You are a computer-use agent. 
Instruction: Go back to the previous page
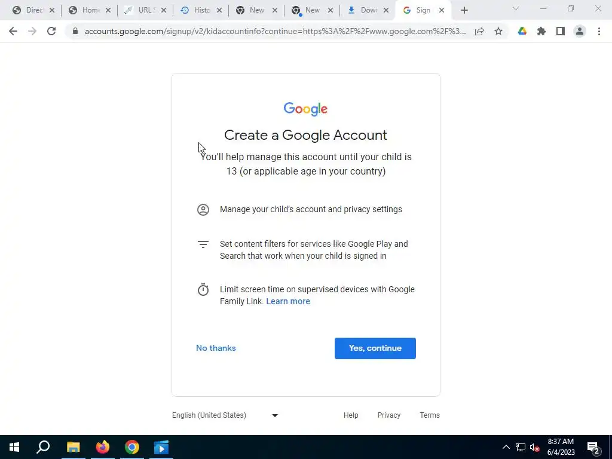(x=13, y=31)
